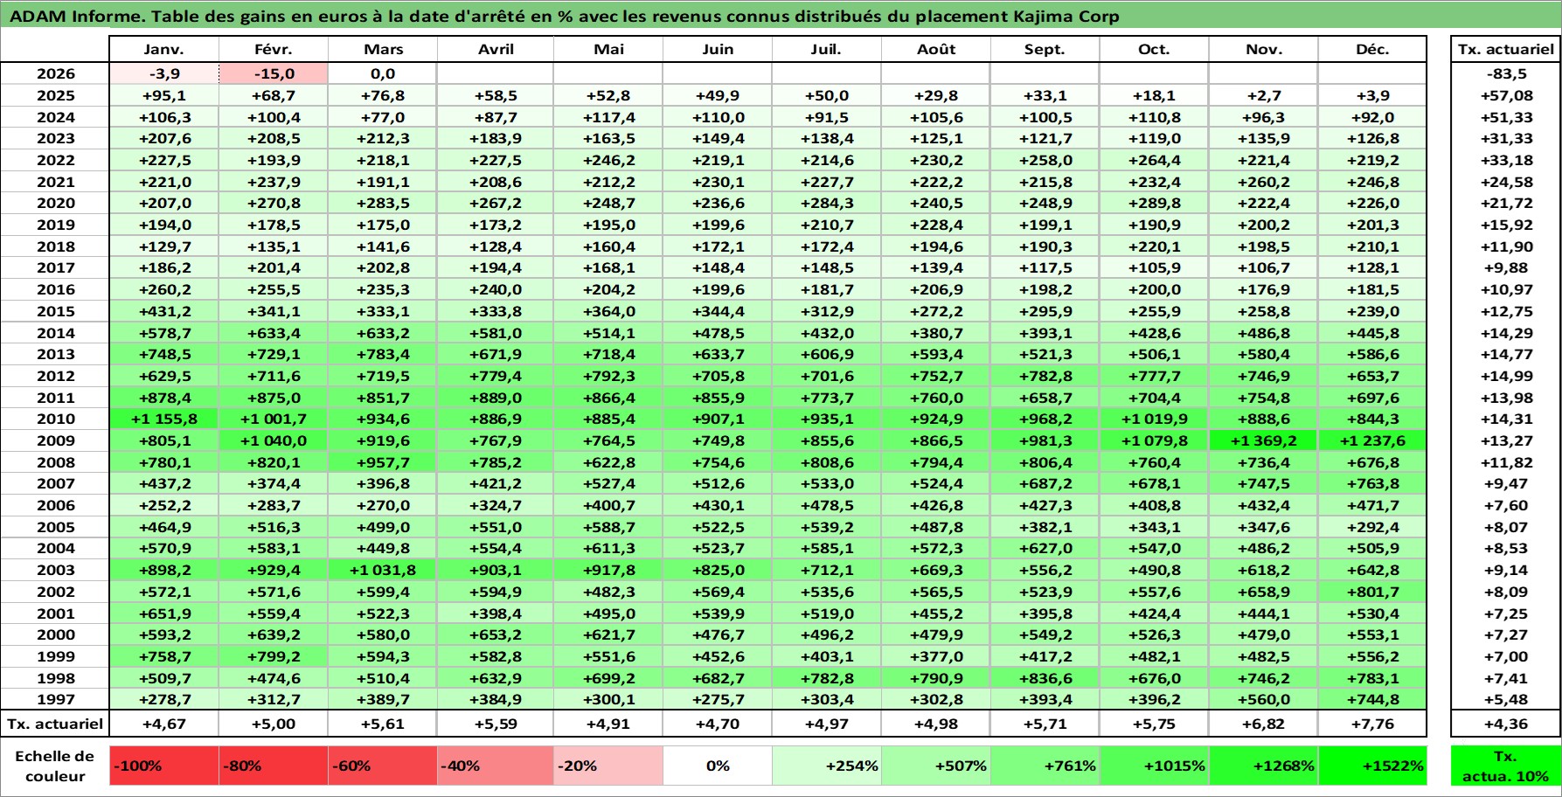The height and width of the screenshot is (797, 1562).
Task: Click the 1997 row label
Action: pyautogui.click(x=55, y=699)
